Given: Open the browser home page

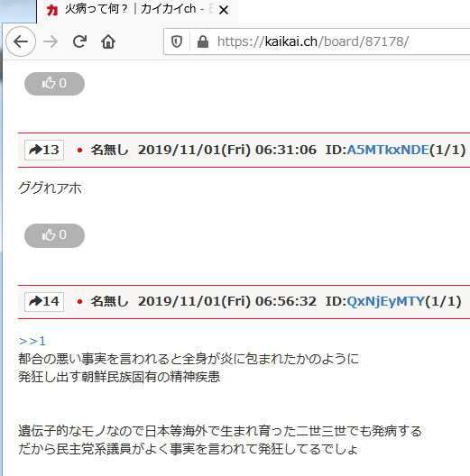Looking at the screenshot, I should click(x=108, y=41).
